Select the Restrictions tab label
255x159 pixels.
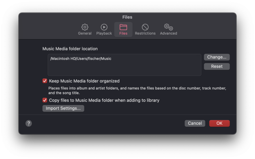pyautogui.click(x=145, y=33)
